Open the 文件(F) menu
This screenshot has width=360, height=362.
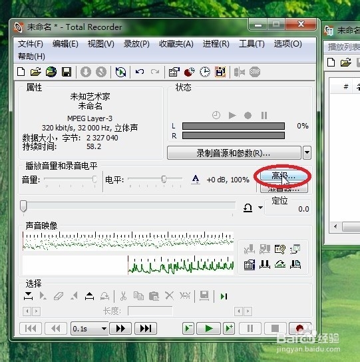point(30,44)
